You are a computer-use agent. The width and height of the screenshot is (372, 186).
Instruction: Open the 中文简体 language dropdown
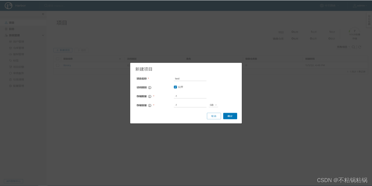click(x=332, y=6)
